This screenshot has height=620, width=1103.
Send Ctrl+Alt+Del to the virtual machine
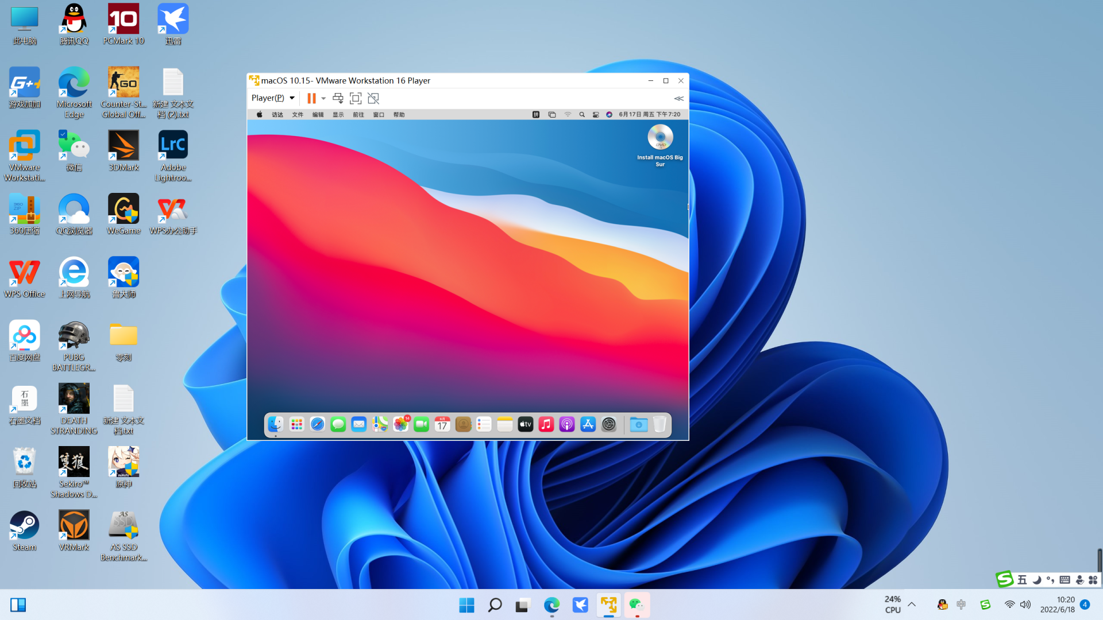338,98
